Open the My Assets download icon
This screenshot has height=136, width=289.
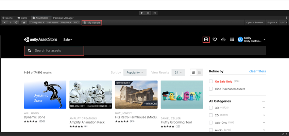(206, 40)
